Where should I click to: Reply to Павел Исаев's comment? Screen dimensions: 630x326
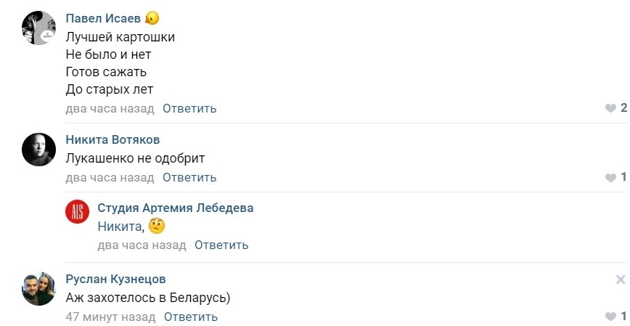pos(189,109)
